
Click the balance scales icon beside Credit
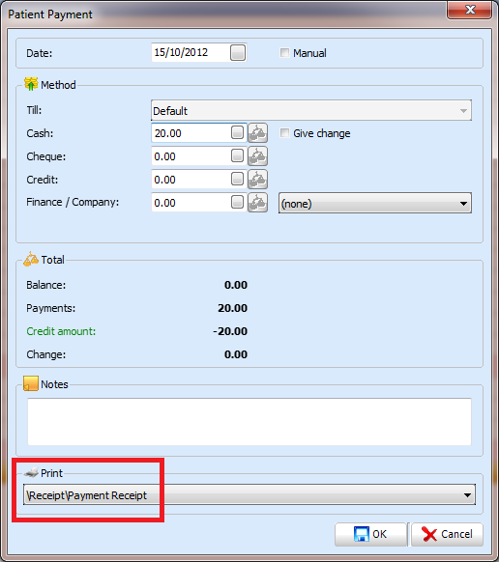[x=258, y=180]
